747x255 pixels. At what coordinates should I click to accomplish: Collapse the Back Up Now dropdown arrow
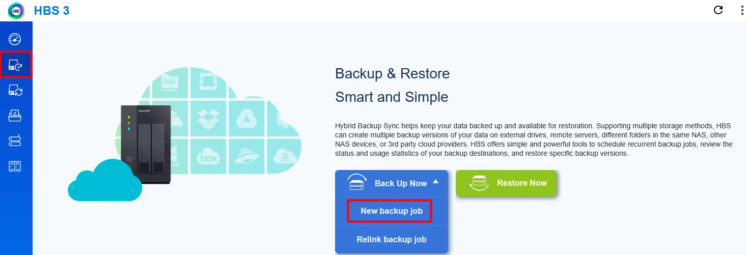coord(435,181)
